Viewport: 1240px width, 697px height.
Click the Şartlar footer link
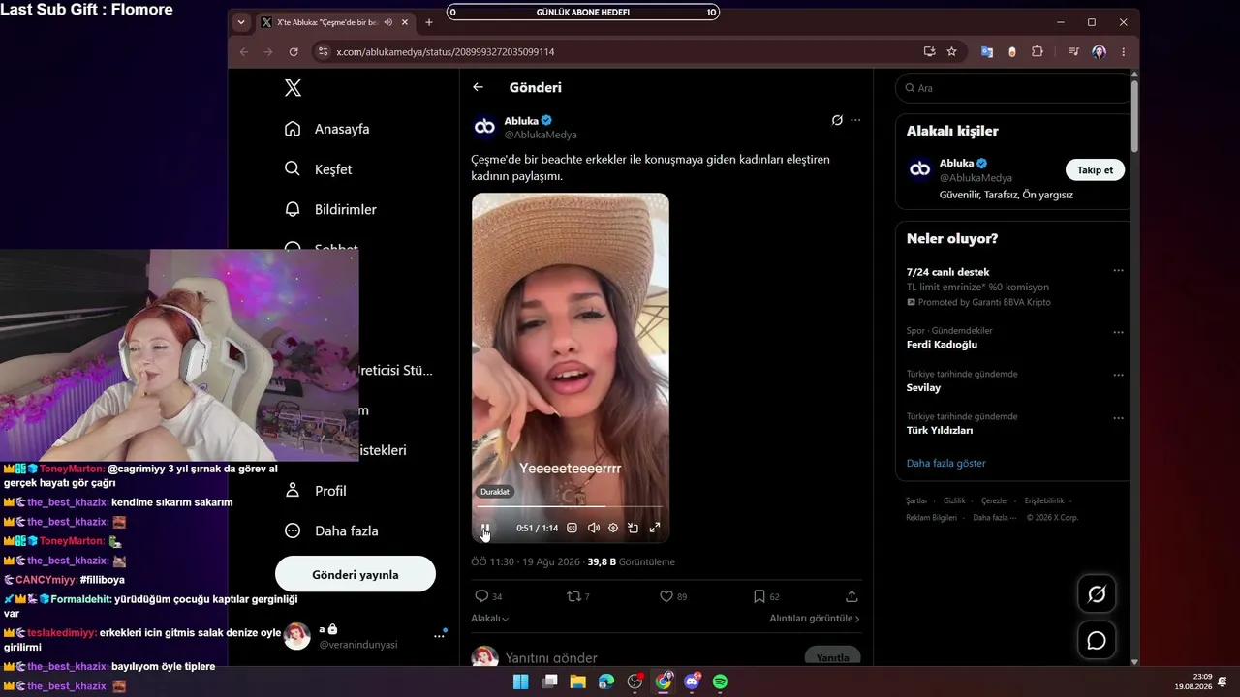tap(916, 500)
